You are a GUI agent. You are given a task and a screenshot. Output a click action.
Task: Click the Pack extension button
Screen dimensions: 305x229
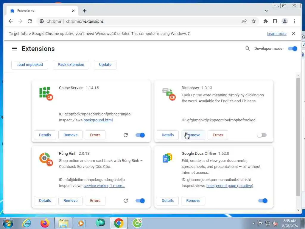(71, 65)
